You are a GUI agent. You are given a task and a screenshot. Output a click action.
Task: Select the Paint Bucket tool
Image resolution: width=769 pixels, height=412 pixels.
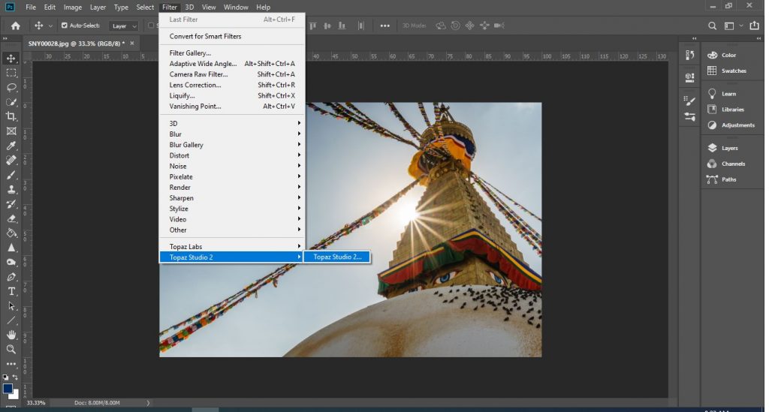click(11, 233)
